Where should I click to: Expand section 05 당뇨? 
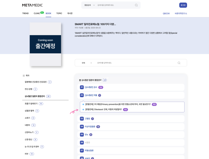pos(131,135)
